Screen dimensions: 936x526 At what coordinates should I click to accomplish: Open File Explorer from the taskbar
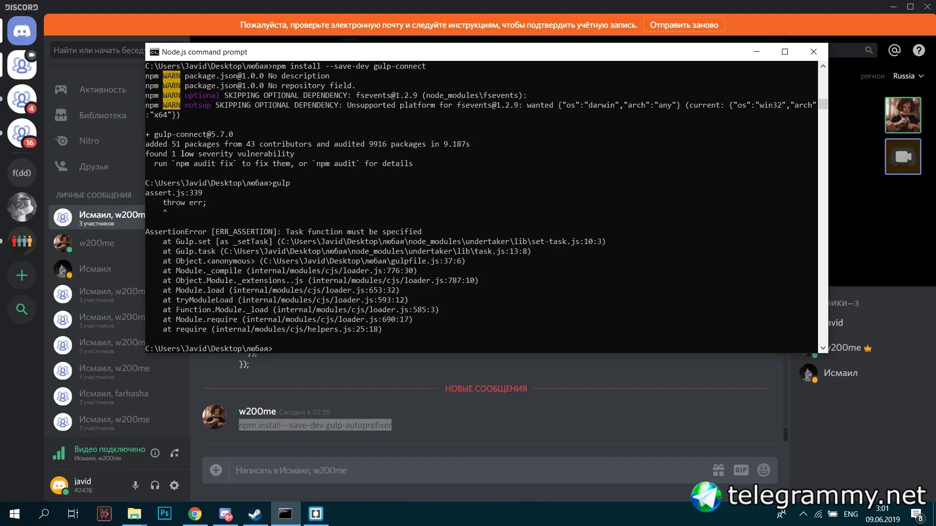(x=134, y=514)
